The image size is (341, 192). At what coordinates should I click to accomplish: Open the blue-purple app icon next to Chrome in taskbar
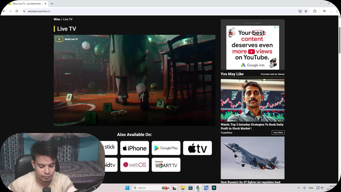click(206, 188)
